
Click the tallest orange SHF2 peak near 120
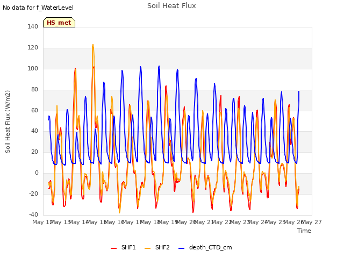tap(93, 45)
